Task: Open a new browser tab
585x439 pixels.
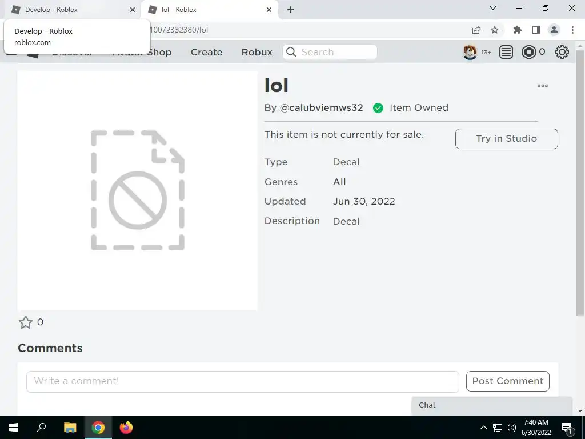Action: [x=291, y=10]
